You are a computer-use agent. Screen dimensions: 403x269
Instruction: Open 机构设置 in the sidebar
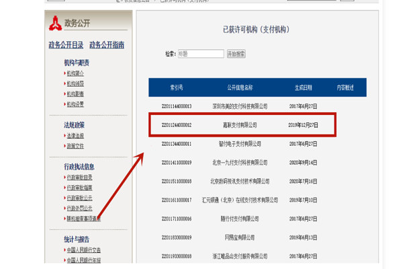tap(75, 104)
